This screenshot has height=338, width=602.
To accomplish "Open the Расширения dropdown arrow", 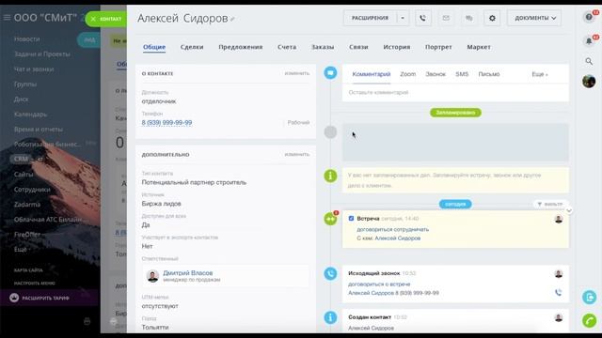I will click(403, 18).
